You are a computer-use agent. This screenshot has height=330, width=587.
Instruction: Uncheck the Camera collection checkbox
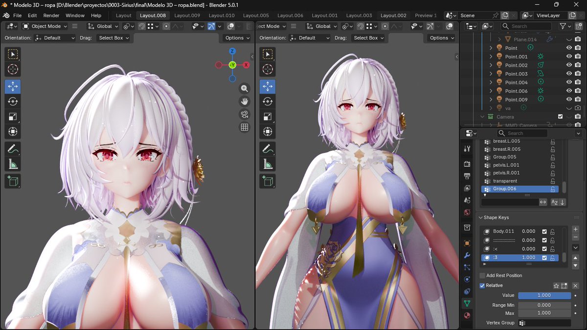point(560,116)
